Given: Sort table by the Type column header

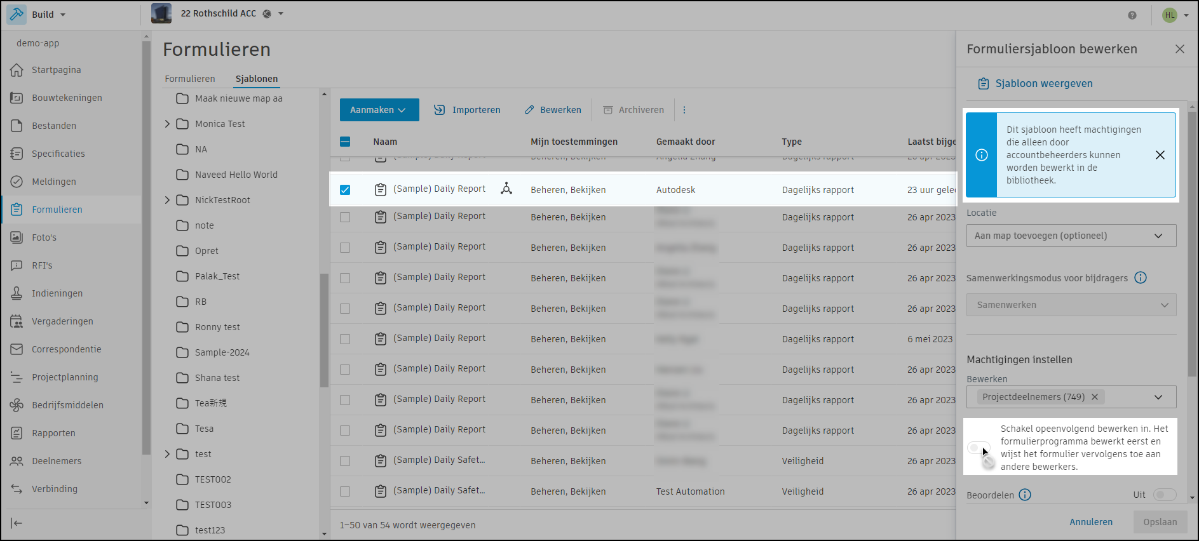Looking at the screenshot, I should click(792, 142).
